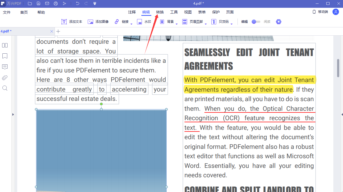Switch to the 注释 tab
This screenshot has height=192, width=343.
132,12
